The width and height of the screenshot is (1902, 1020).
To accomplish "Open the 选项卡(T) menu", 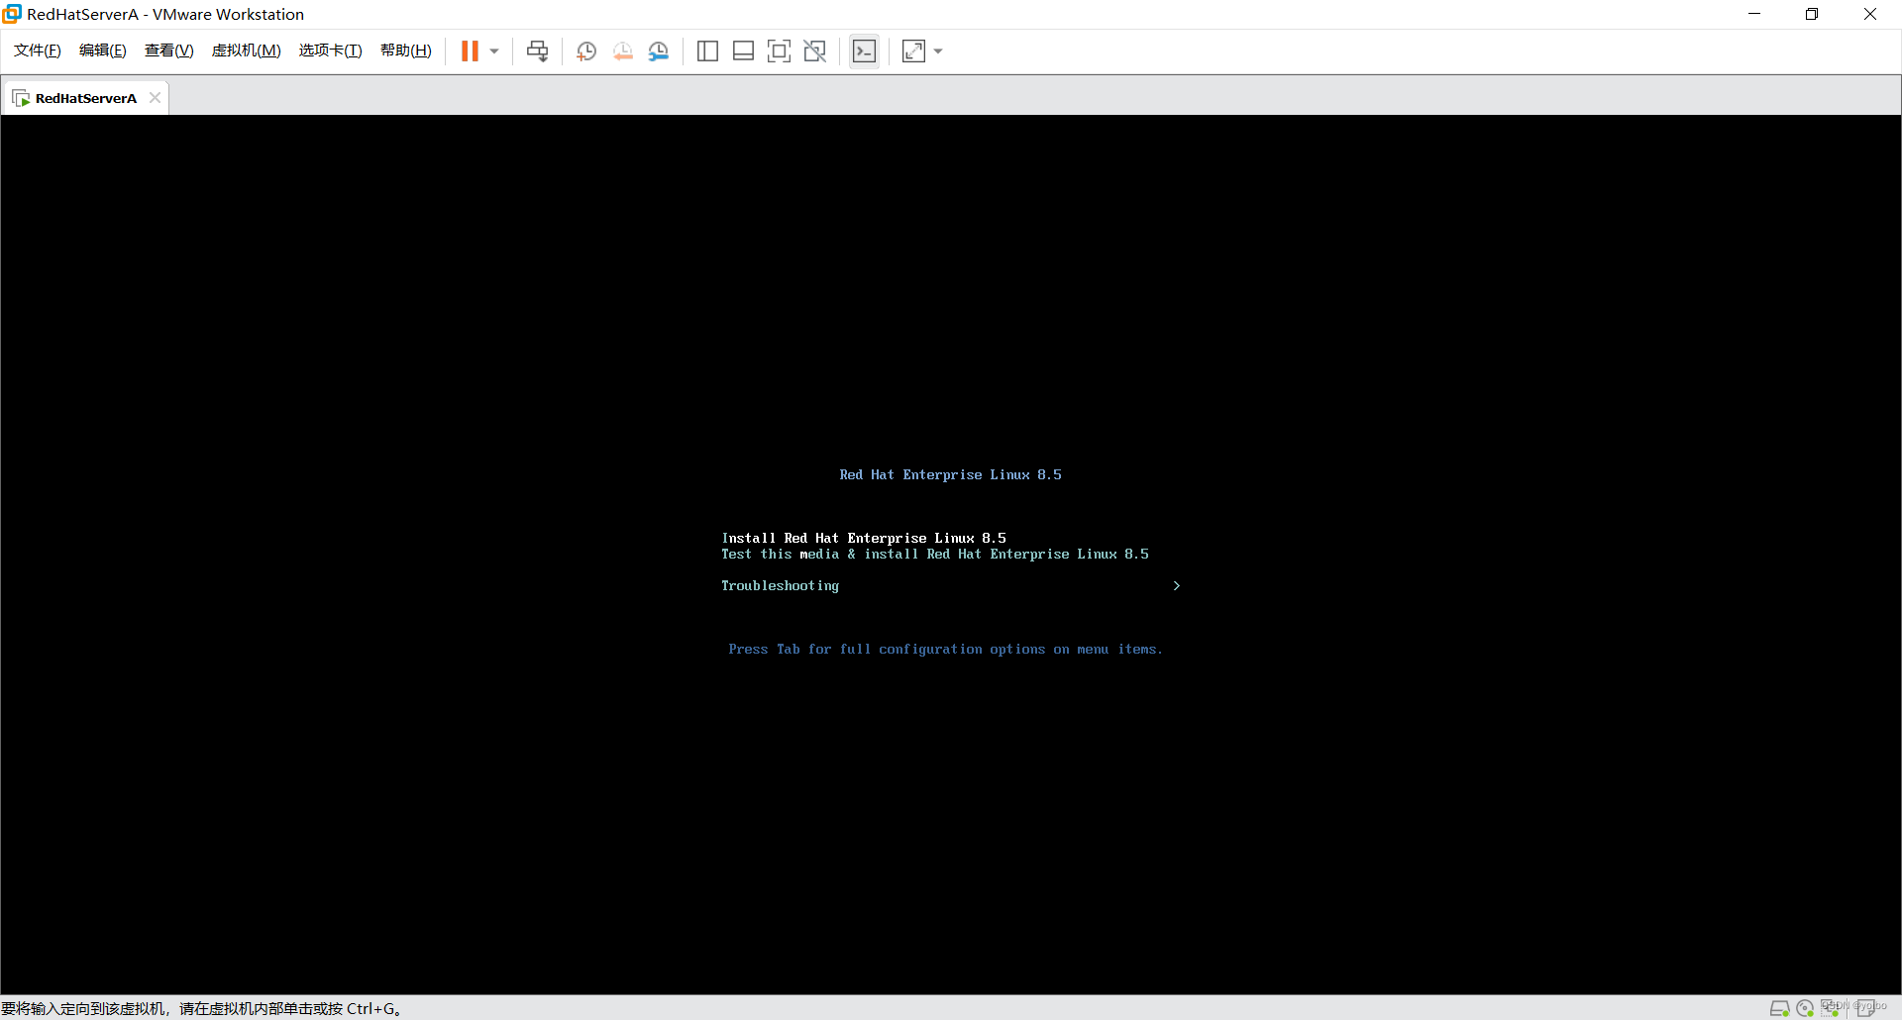I will (x=331, y=51).
